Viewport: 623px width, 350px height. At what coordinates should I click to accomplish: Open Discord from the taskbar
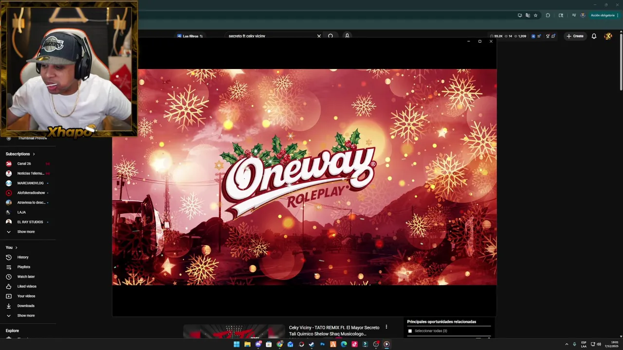(x=258, y=344)
